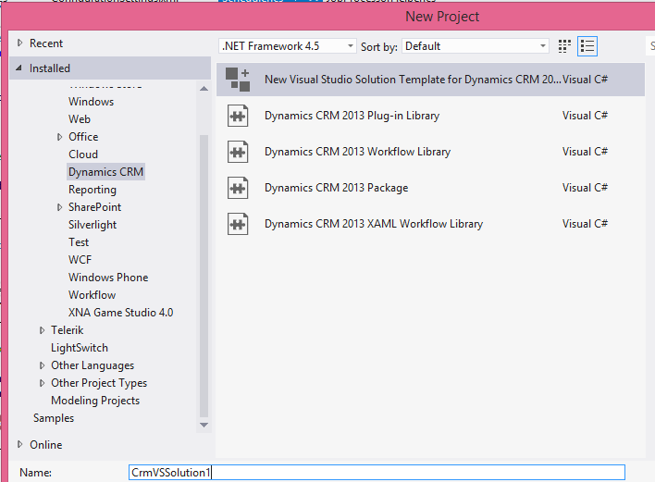This screenshot has width=655, height=482.
Task: Expand the Online templates section
Action: [20, 445]
